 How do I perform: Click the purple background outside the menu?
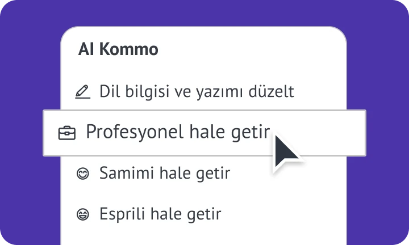28,57
